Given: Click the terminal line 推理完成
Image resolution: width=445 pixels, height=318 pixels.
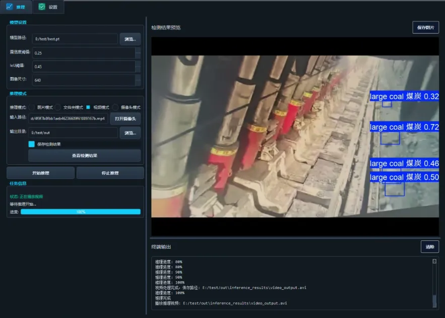Looking at the screenshot, I should point(163,298).
